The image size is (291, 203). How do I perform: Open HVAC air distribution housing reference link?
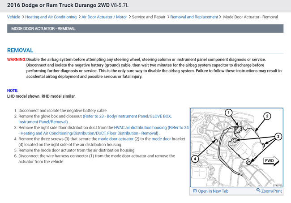pos(103,130)
